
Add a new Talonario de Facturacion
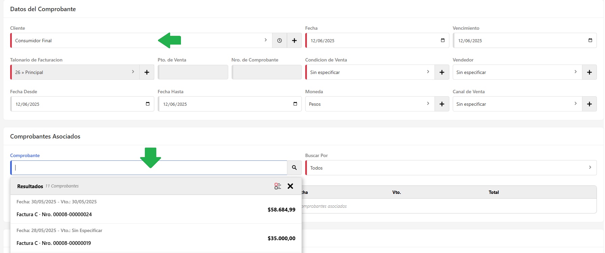(x=147, y=72)
